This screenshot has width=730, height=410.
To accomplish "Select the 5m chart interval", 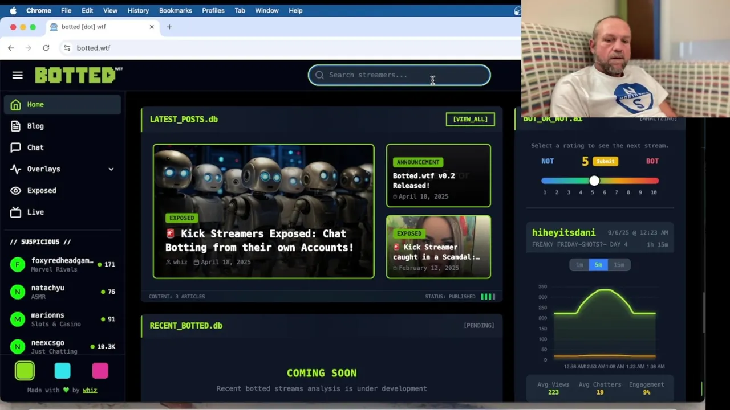I will 598,265.
